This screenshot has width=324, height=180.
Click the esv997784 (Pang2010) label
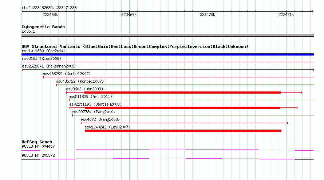94,112
